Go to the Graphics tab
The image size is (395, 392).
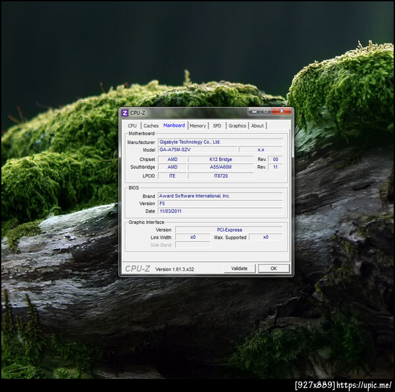tap(237, 125)
